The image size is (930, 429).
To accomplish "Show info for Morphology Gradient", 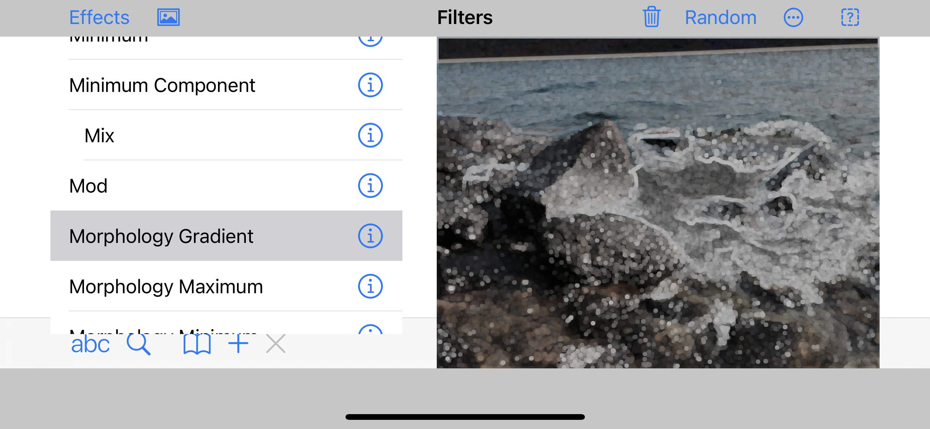I will point(370,236).
